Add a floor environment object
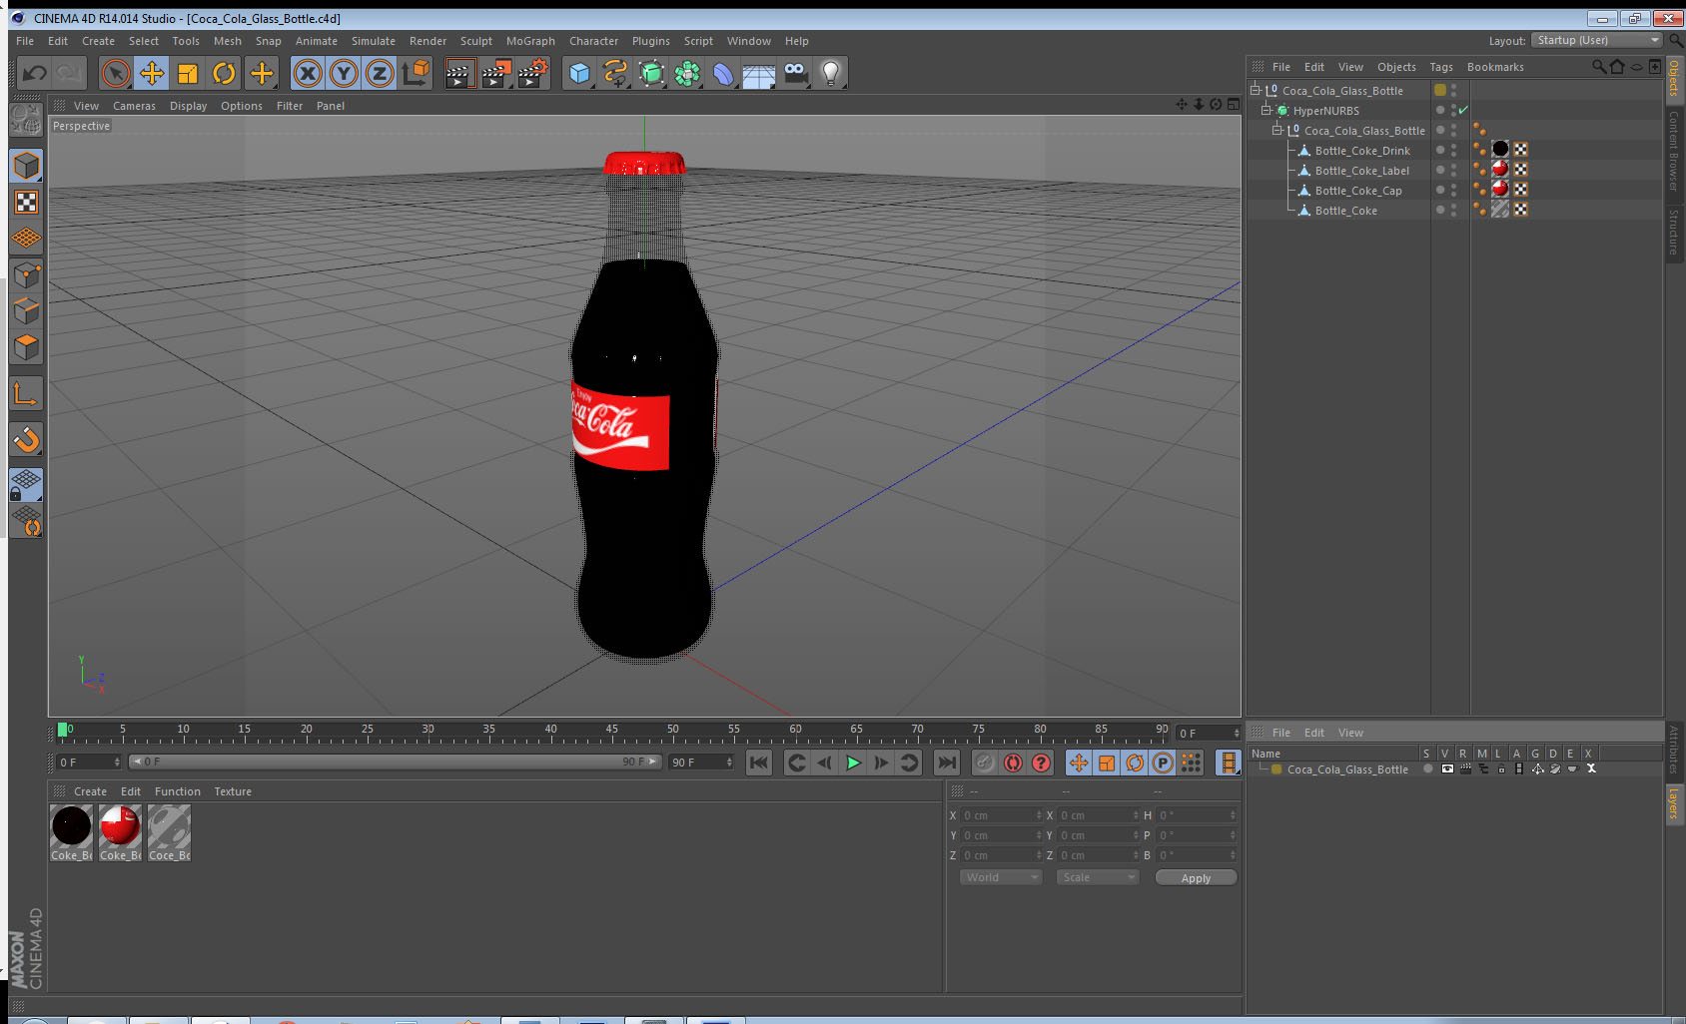The image size is (1686, 1024). coord(759,73)
